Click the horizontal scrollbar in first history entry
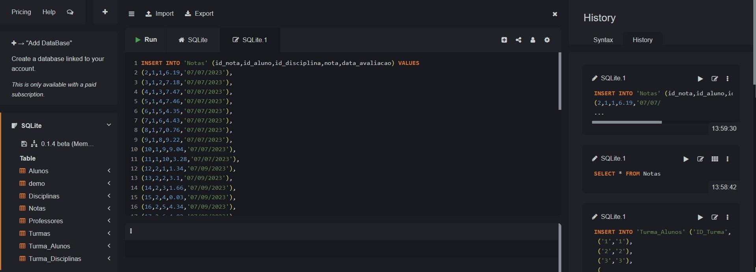756x272 pixels. (627, 122)
